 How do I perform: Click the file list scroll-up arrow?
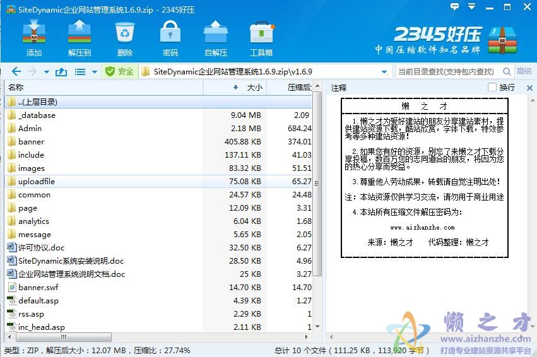[x=317, y=86]
